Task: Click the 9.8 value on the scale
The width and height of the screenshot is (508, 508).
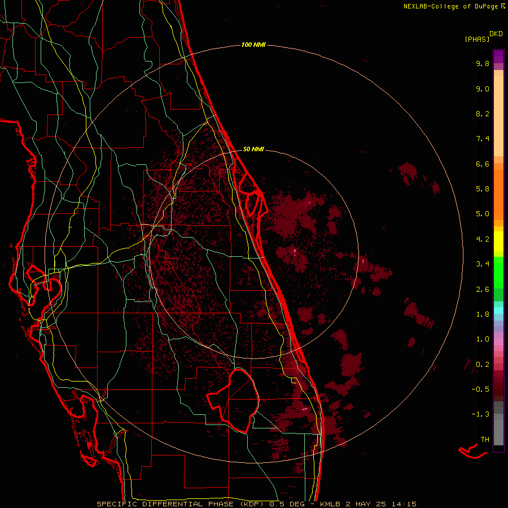Action: coord(483,63)
